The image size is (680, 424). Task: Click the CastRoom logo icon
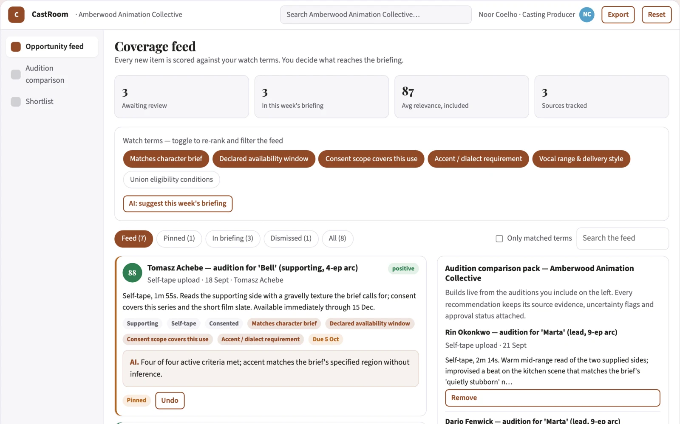pyautogui.click(x=16, y=14)
